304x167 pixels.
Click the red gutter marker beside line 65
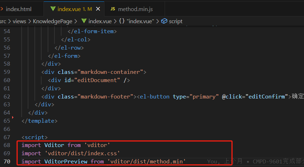(x=12, y=117)
